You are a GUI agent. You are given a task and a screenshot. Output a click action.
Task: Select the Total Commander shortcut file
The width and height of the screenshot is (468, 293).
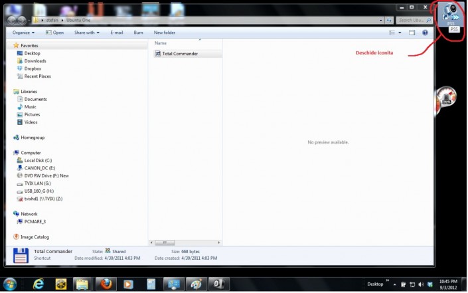[x=179, y=53]
